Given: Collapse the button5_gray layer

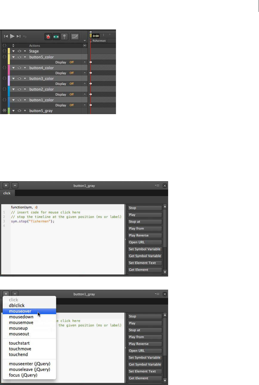Looking at the screenshot, I should (13, 111).
